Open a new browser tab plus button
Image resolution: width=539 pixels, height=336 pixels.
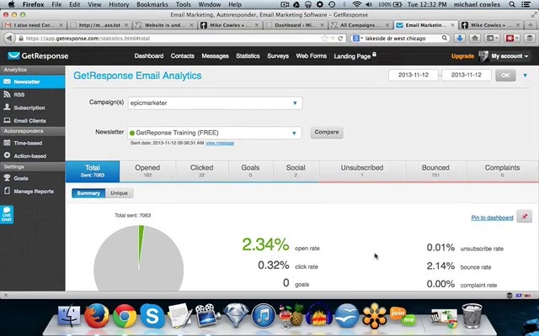coord(531,25)
